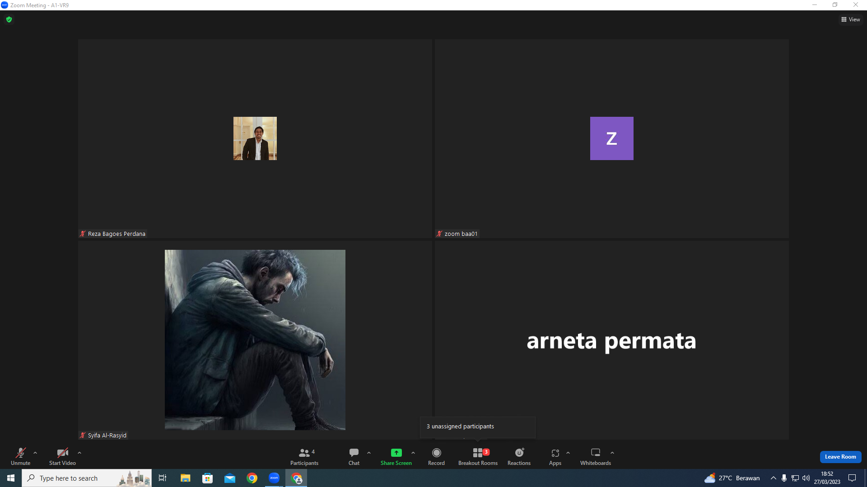Open the Participants panel
867x487 pixels.
coord(304,456)
